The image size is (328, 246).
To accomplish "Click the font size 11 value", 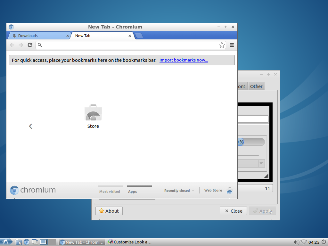I will pos(267,188).
